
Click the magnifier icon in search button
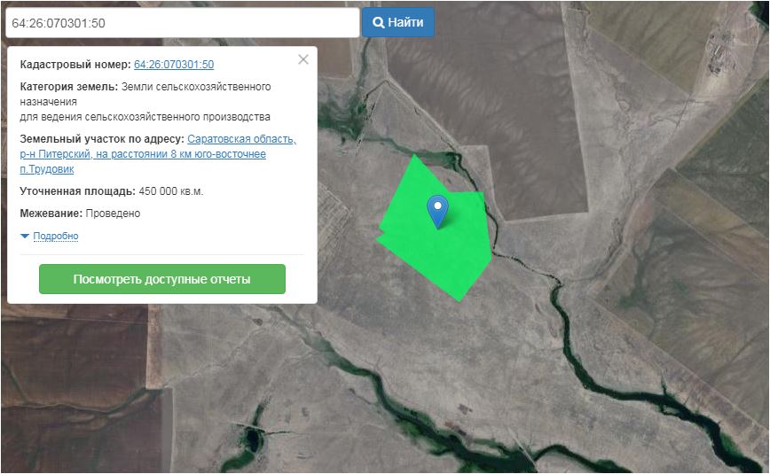378,22
